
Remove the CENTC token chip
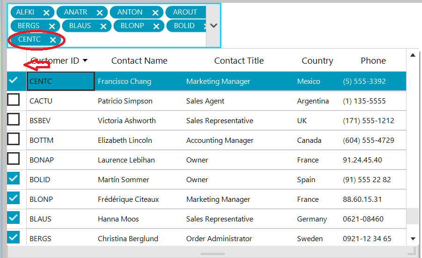[53, 40]
